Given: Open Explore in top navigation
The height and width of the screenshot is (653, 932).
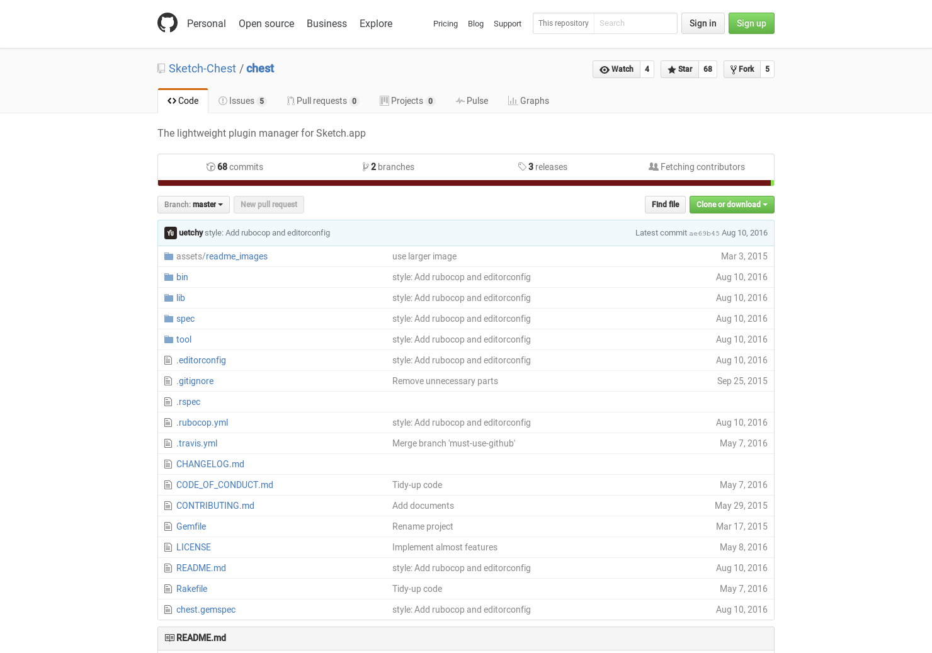Looking at the screenshot, I should [376, 23].
